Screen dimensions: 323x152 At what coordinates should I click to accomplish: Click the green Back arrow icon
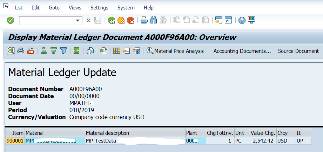click(112, 21)
